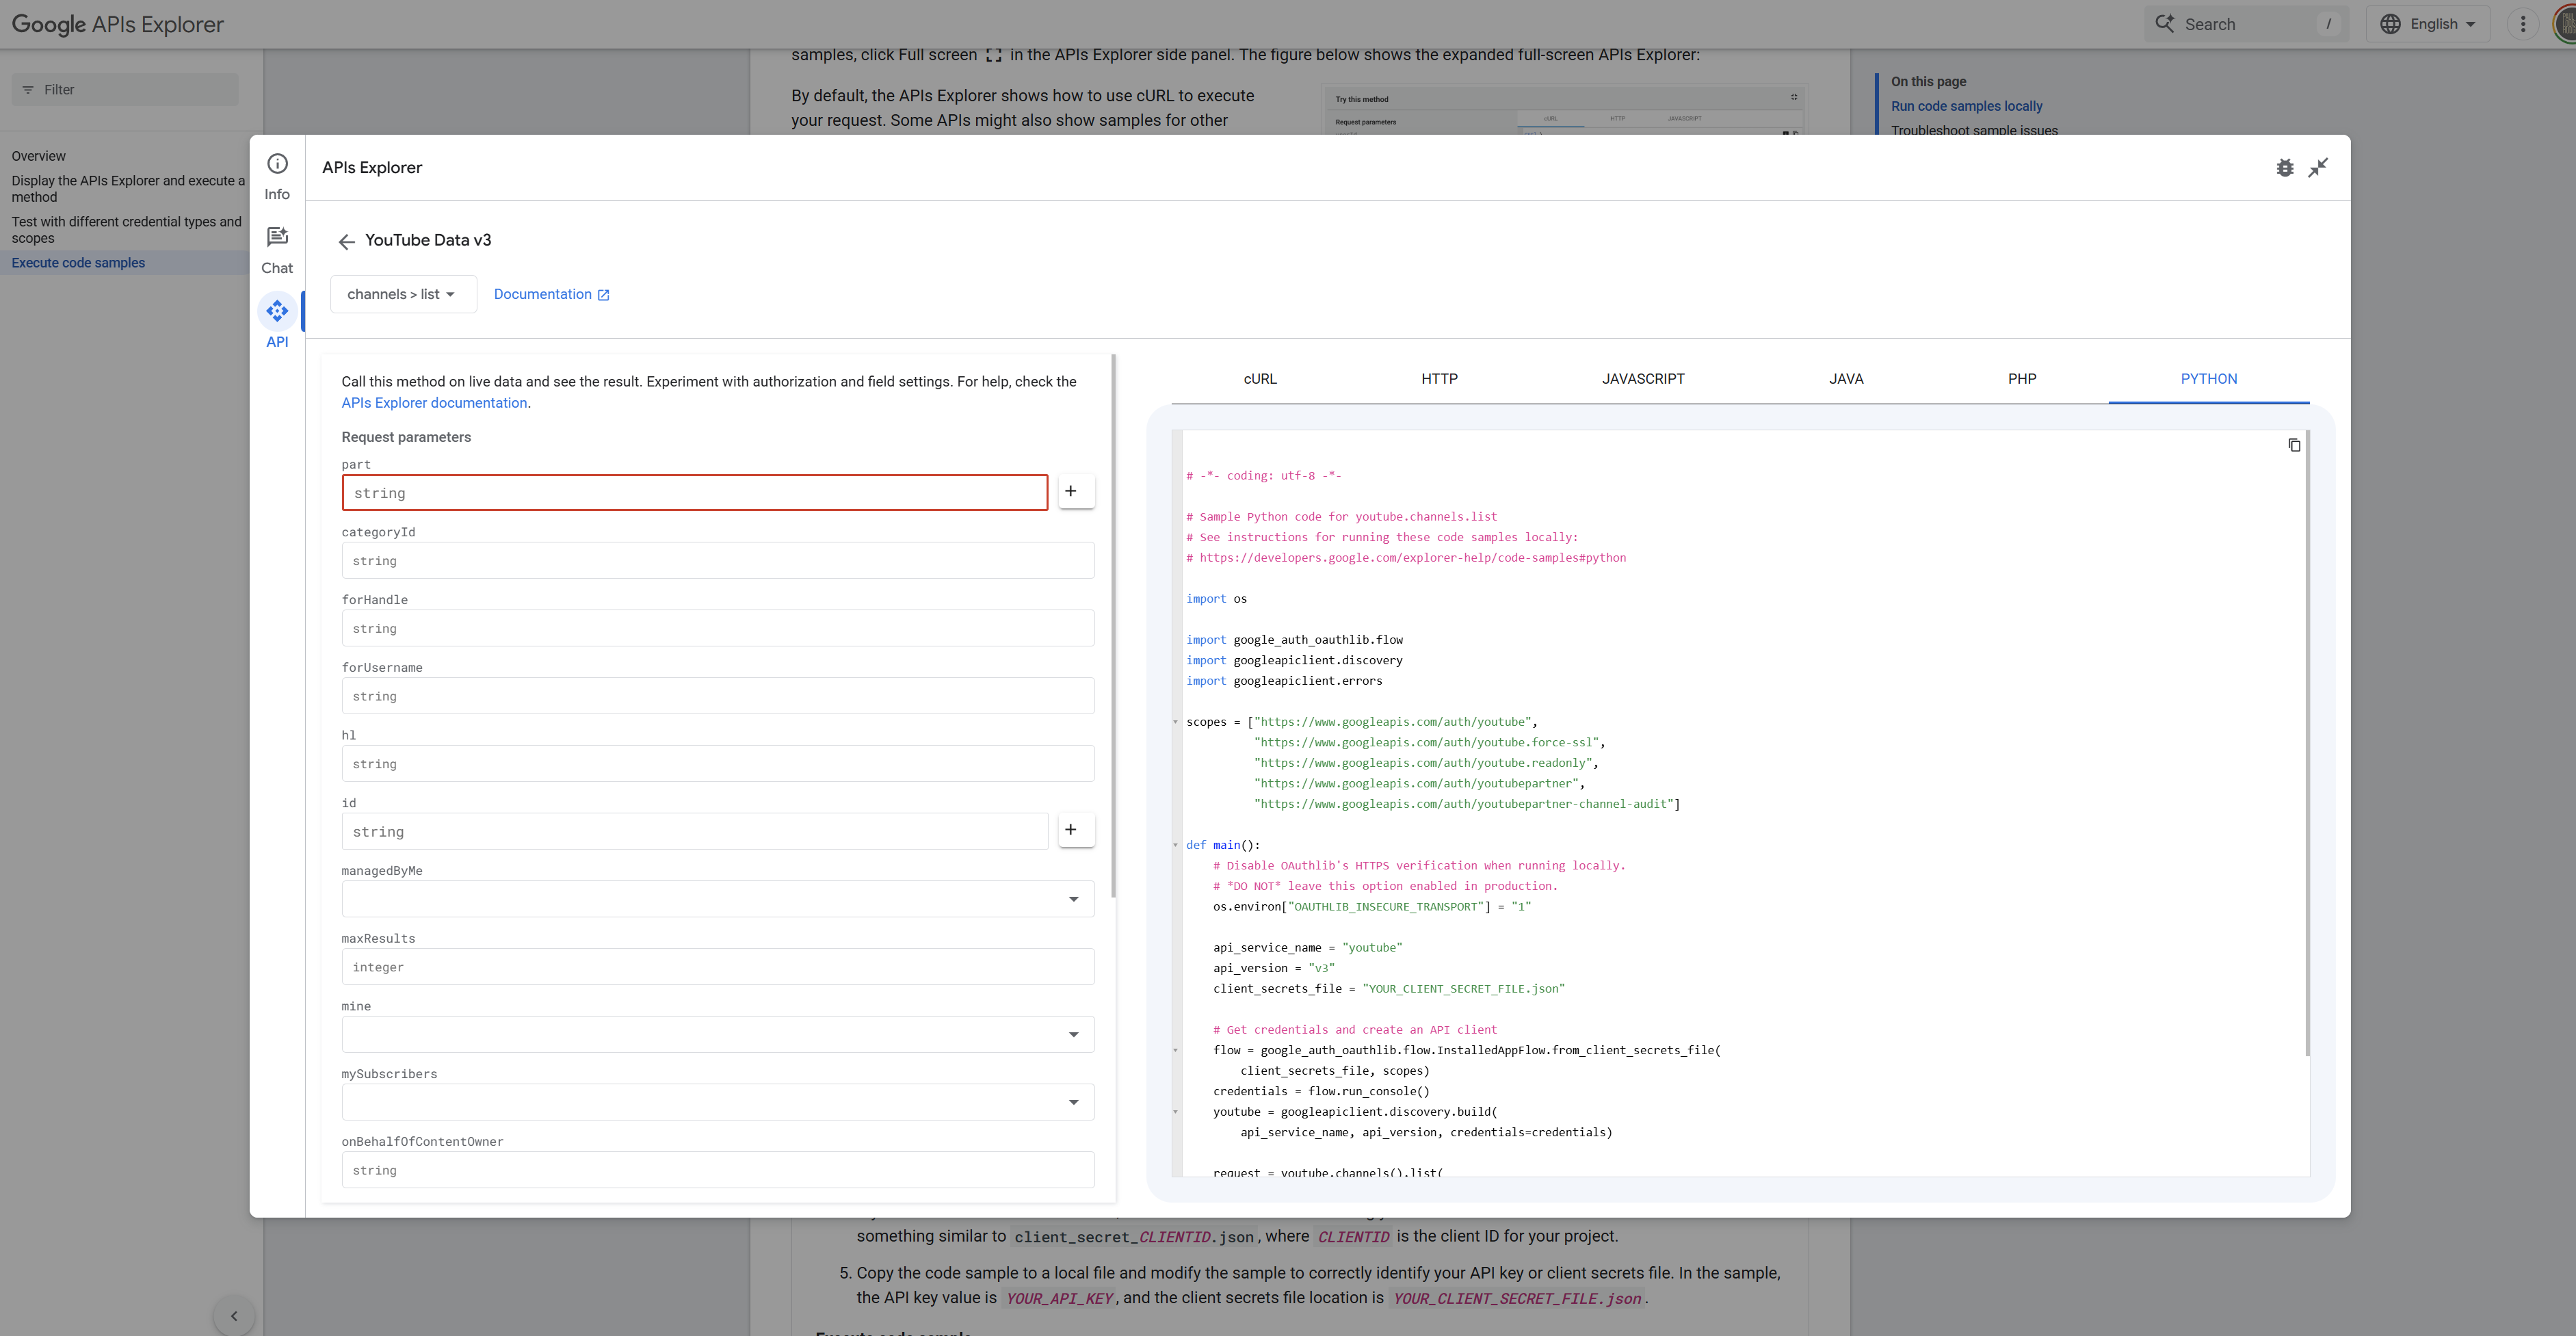Viewport: 2576px width, 1336px height.
Task: Switch to the PHP tab
Action: 2022,379
